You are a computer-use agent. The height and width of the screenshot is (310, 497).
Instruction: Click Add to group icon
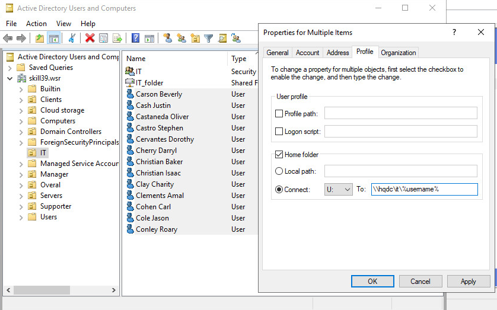click(236, 39)
